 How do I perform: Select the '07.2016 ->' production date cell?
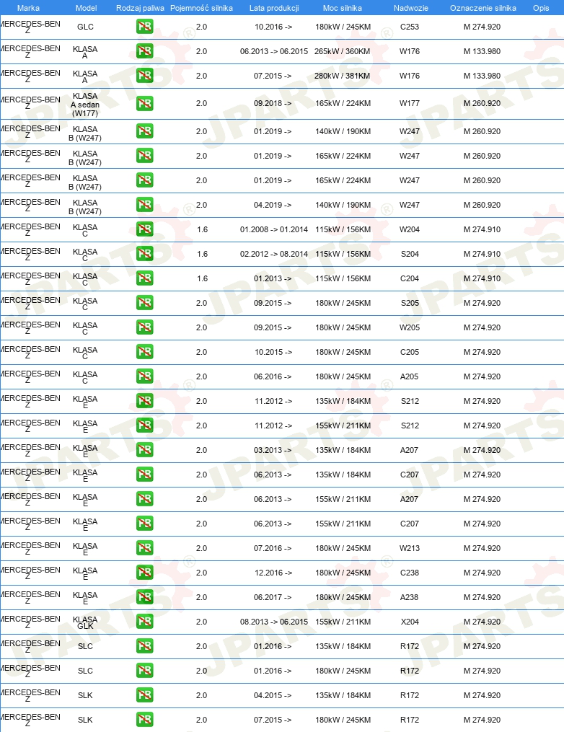click(273, 548)
